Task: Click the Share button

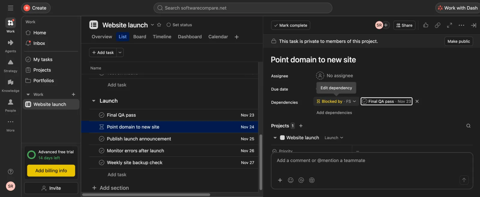Action: pos(404,25)
